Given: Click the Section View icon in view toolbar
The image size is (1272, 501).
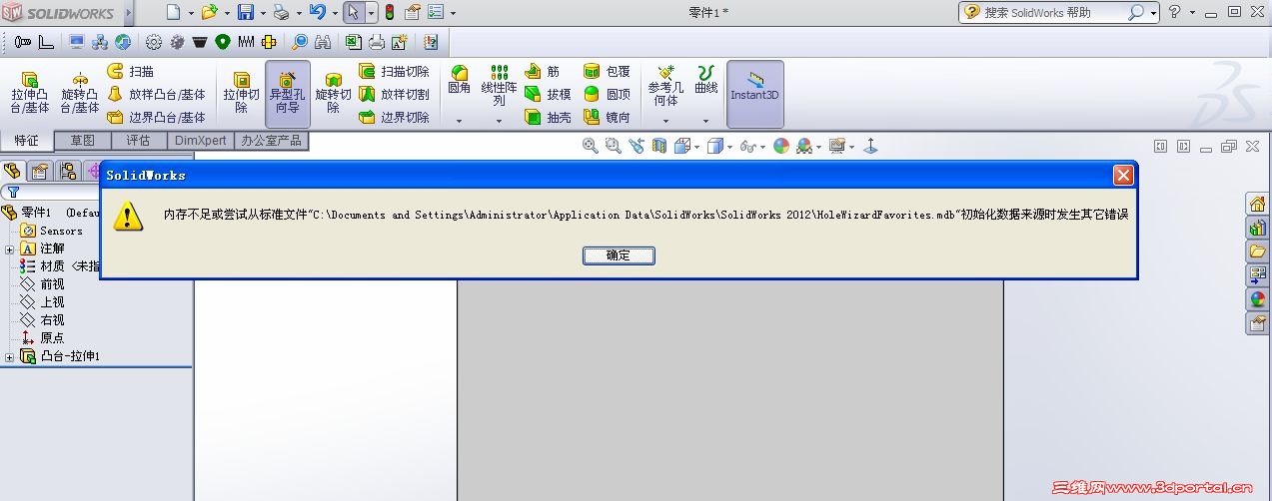Looking at the screenshot, I should 659,146.
